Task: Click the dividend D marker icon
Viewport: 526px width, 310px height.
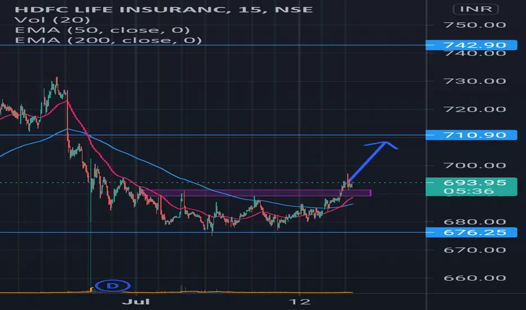Action: 113,286
